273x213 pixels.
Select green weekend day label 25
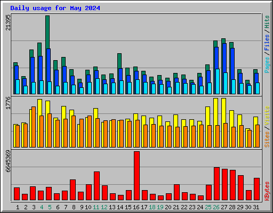tap(208, 207)
